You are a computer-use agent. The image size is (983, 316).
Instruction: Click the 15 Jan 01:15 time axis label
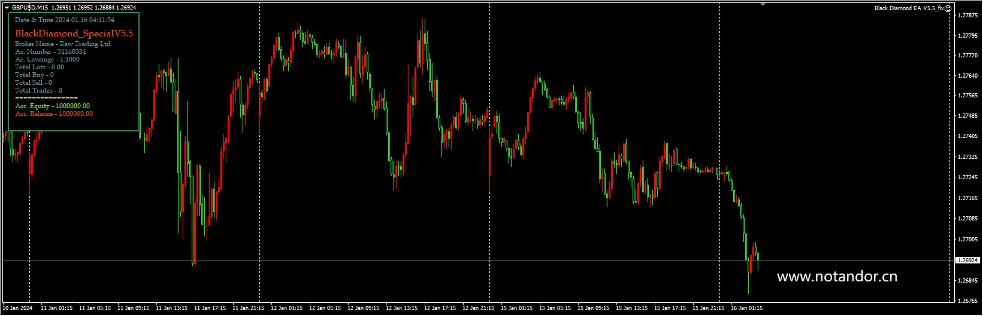[517, 309]
